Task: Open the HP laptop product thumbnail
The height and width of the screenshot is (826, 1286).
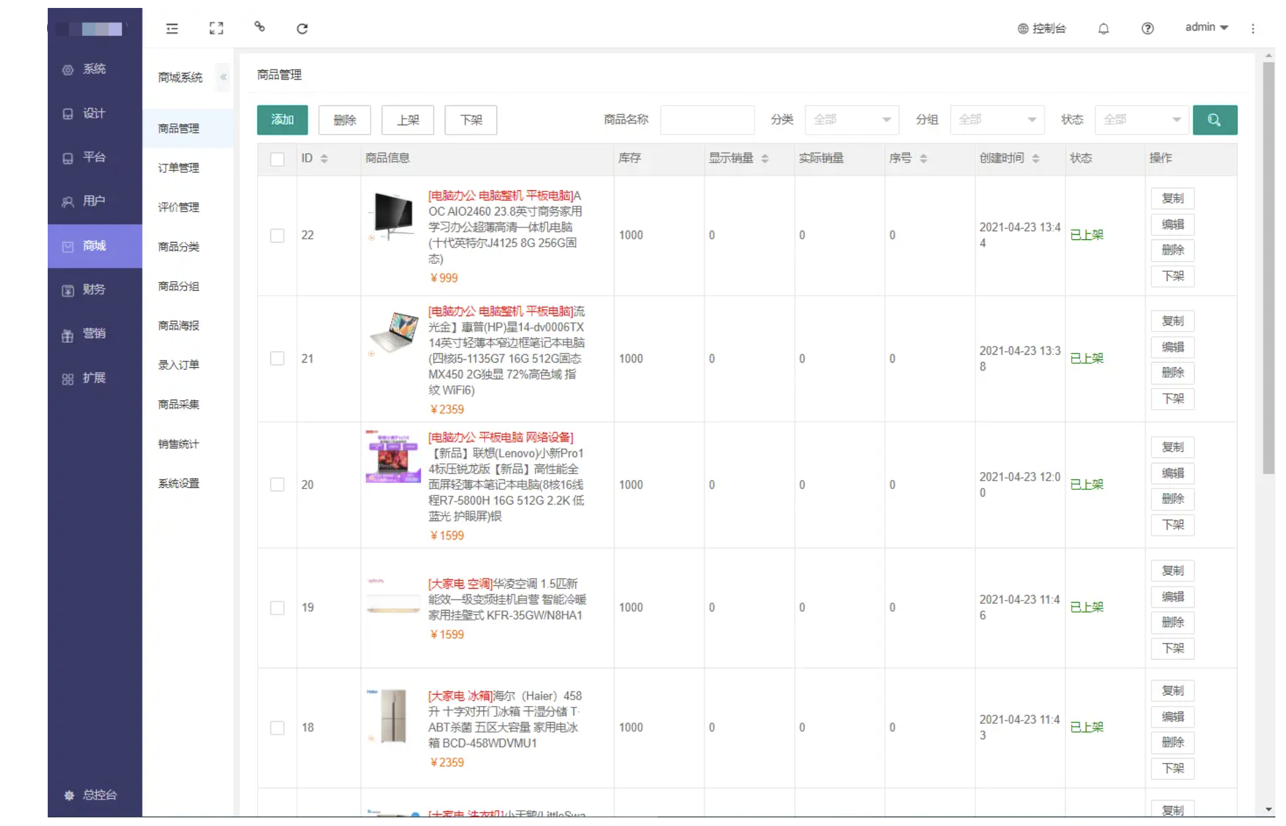Action: pyautogui.click(x=393, y=333)
